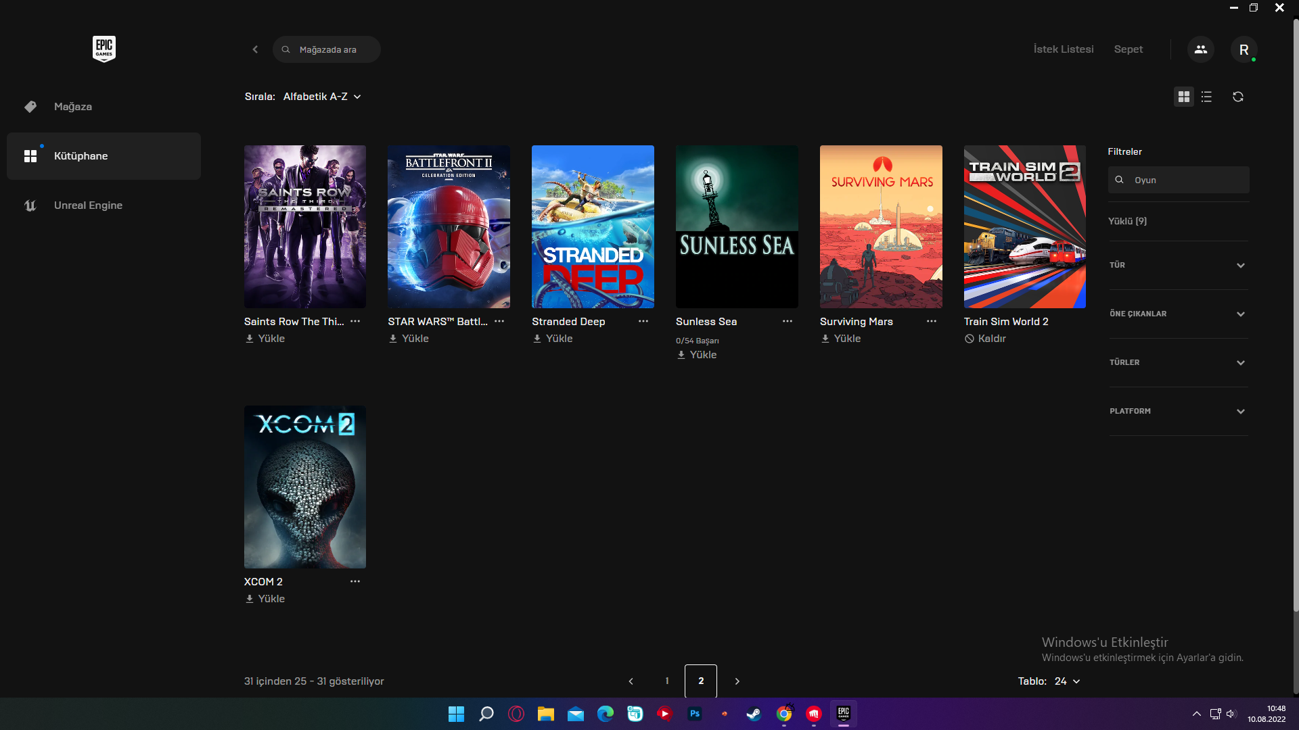Open İstek Listesi wishlist

tap(1064, 49)
